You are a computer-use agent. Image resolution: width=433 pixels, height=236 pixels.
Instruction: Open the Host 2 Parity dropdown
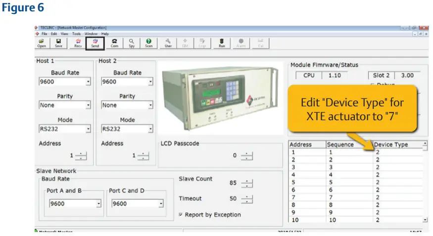pyautogui.click(x=150, y=105)
